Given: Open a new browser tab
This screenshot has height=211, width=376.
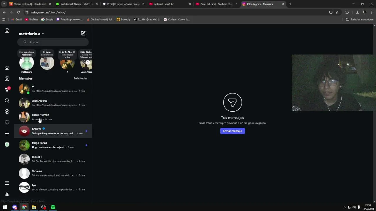Looking at the screenshot, I should point(290,4).
